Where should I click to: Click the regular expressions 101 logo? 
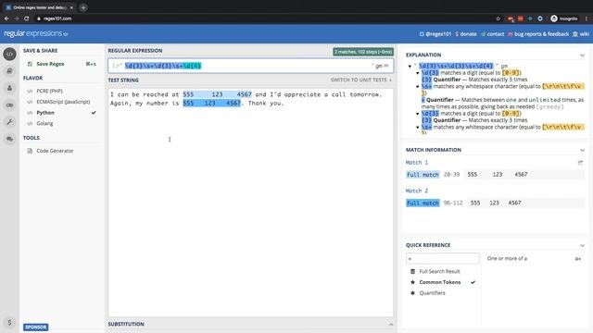point(36,33)
